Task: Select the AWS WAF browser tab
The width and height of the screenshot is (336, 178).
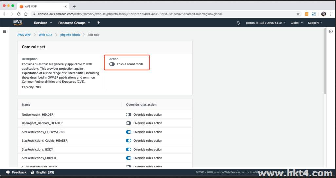Action: coord(43,7)
